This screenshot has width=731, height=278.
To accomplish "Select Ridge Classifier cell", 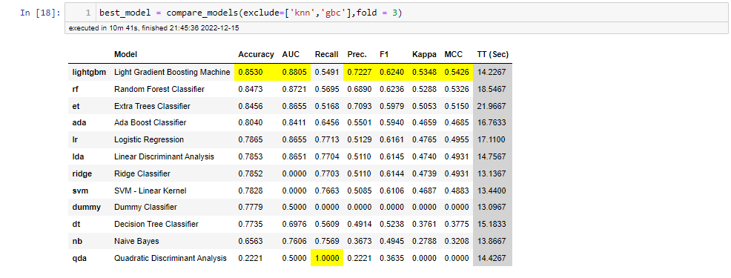I will click(142, 173).
